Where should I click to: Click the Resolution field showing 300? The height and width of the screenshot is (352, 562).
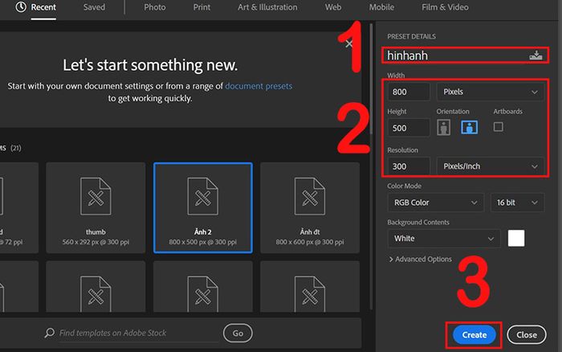coord(409,166)
